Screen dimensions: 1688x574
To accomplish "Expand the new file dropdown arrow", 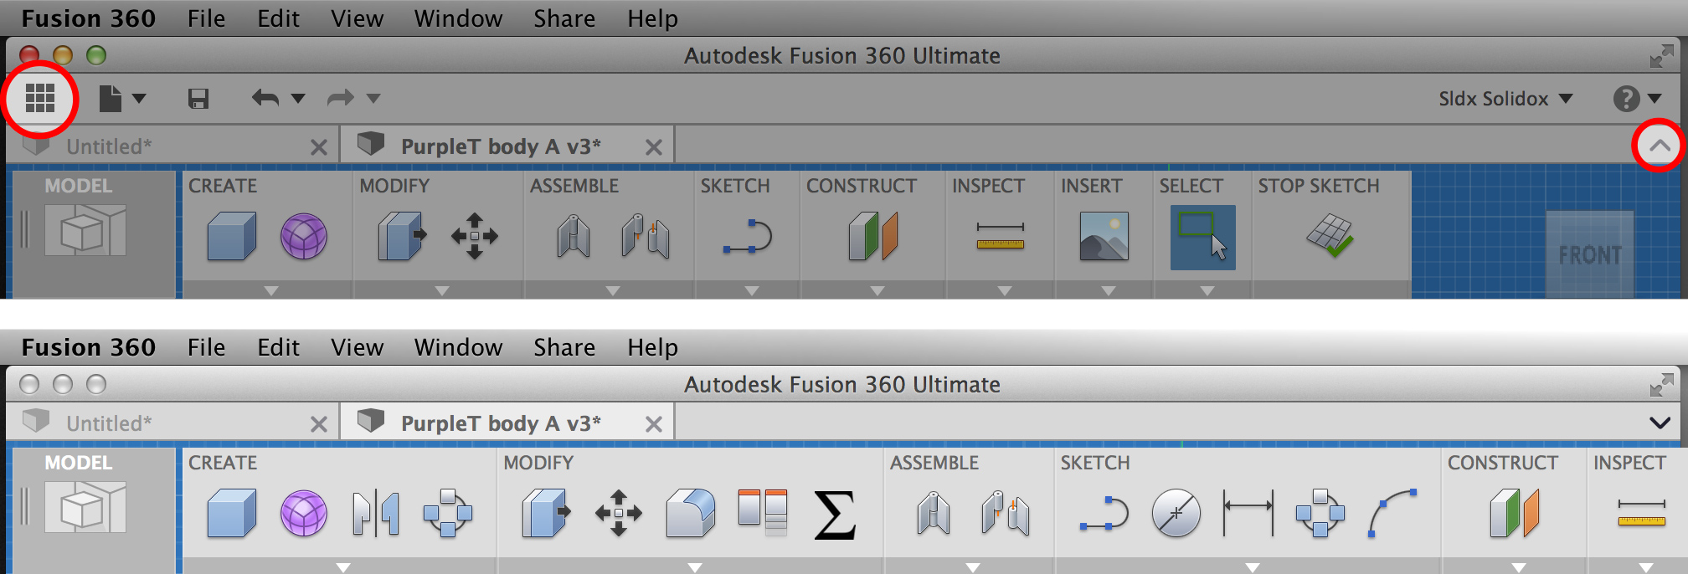I will [140, 99].
